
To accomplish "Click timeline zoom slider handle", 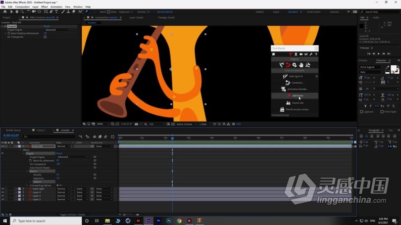I will (x=124, y=215).
